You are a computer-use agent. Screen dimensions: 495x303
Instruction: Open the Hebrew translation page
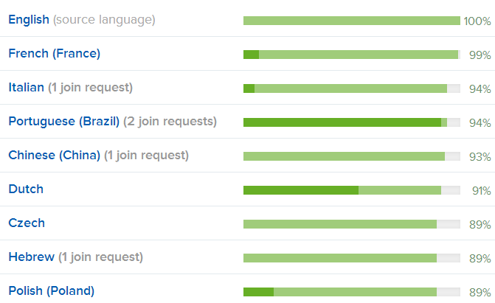tap(31, 257)
